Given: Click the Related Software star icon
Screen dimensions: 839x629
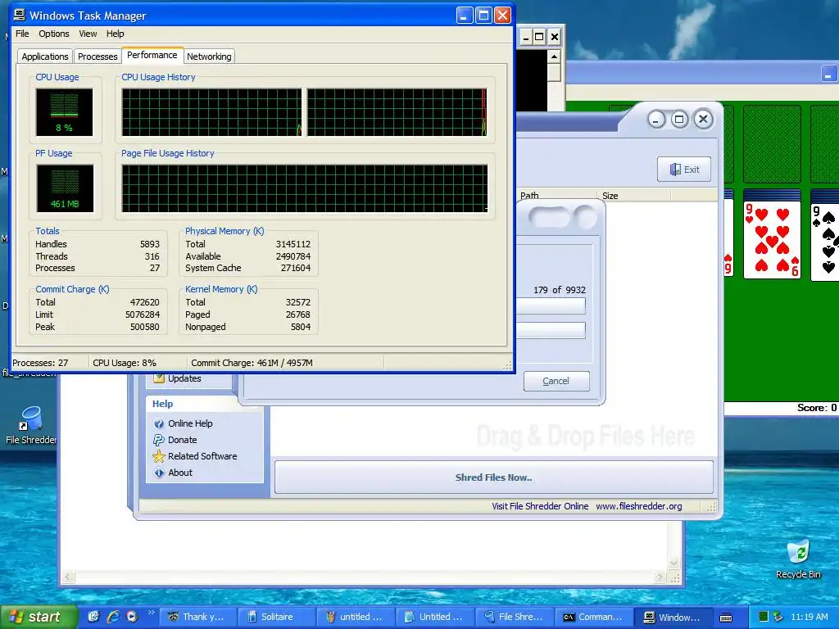Looking at the screenshot, I should click(159, 456).
